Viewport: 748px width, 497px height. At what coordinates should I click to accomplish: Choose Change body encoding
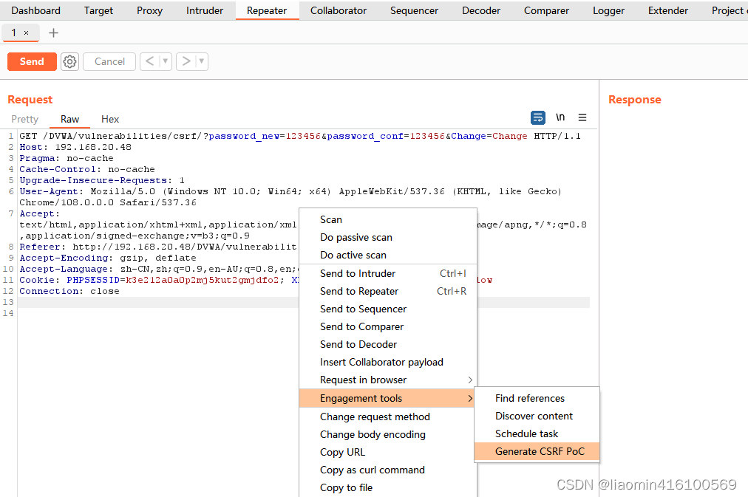pos(388,434)
